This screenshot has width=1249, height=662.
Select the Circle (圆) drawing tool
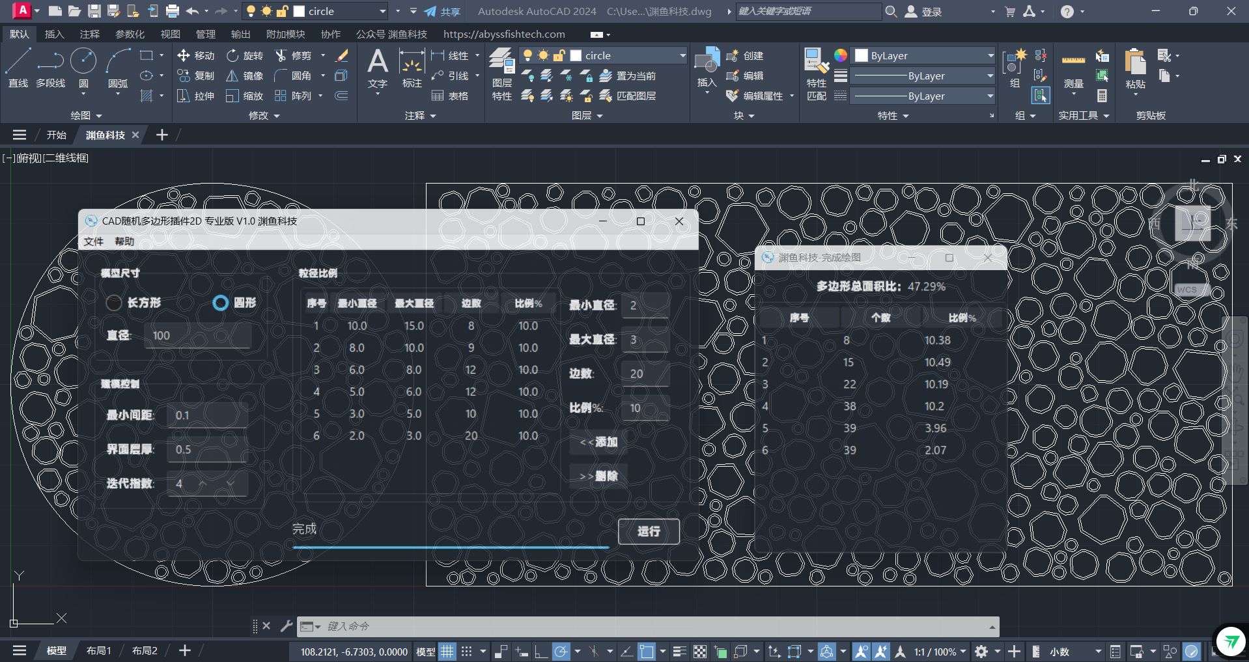pyautogui.click(x=83, y=68)
